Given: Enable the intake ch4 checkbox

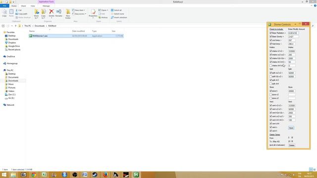Looking at the screenshot, I should click(271, 66).
